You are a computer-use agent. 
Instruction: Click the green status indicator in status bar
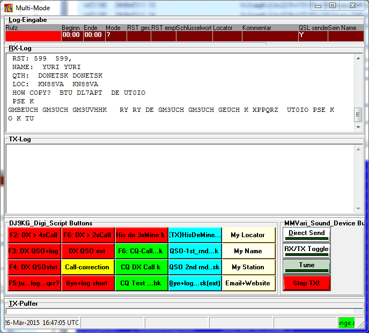[346, 323]
